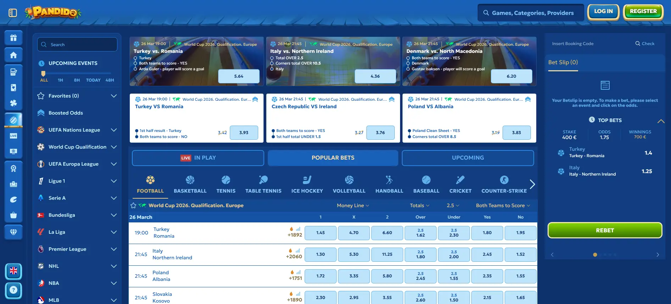This screenshot has height=304, width=671.
Task: Open the clover lucky games icon
Action: [x=13, y=103]
